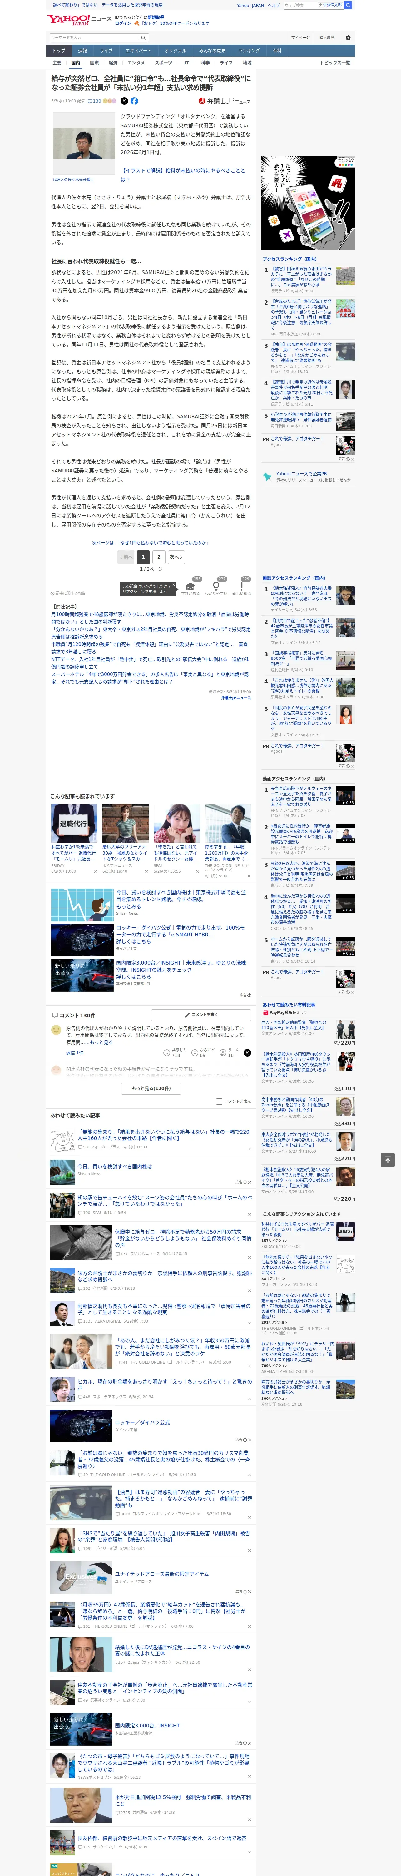Open the 返信 1件 replies link
Image resolution: width=401 pixels, height=1876 pixels.
(74, 1052)
